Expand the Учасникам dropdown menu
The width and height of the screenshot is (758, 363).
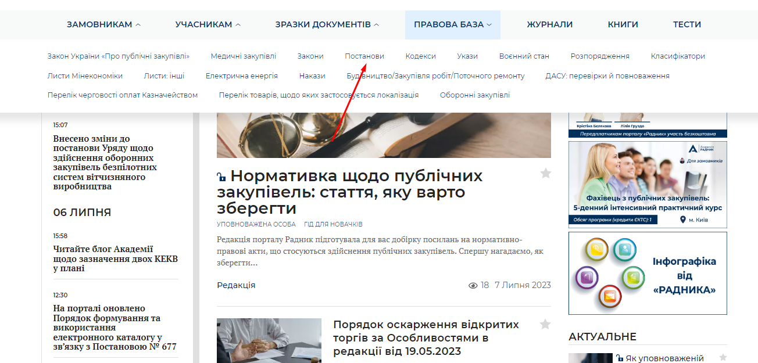coord(208,24)
